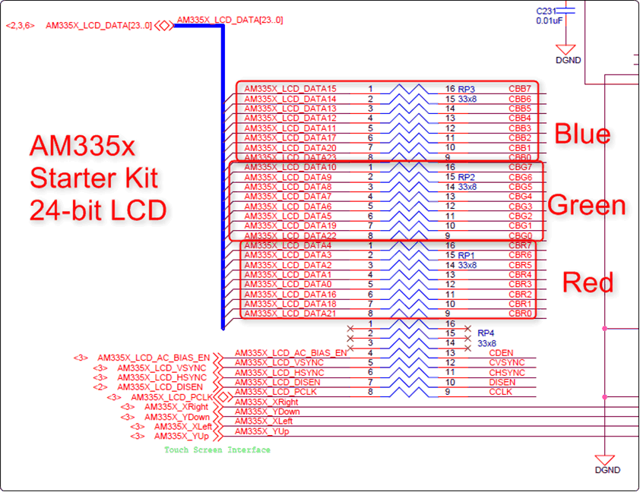640x492 pixels.
Task: Click the C231 capacitor symbol
Action: (566, 12)
